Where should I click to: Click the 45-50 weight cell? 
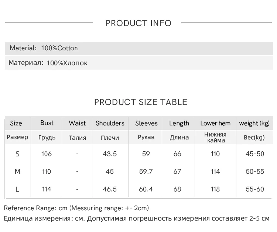(x=255, y=154)
